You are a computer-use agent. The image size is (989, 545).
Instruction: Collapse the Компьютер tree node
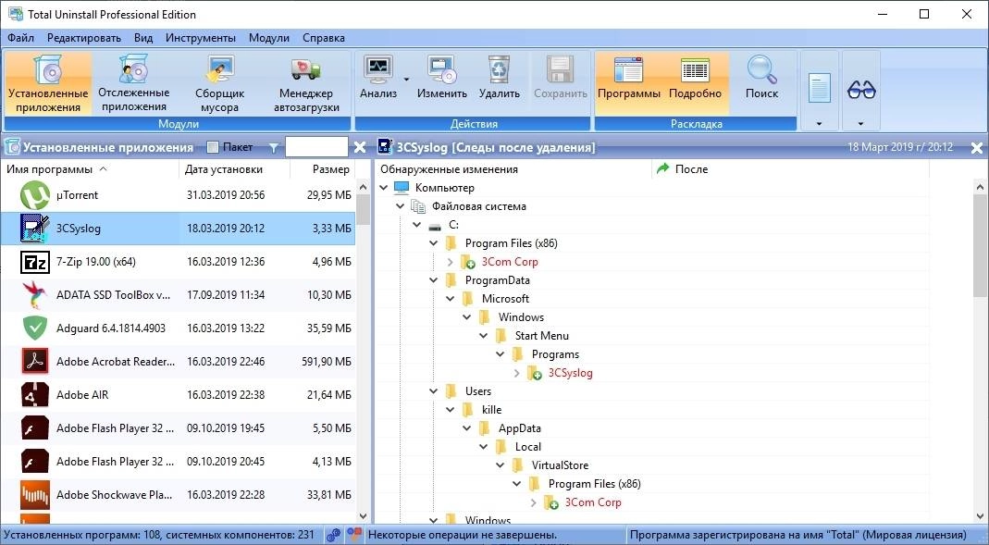tap(384, 188)
